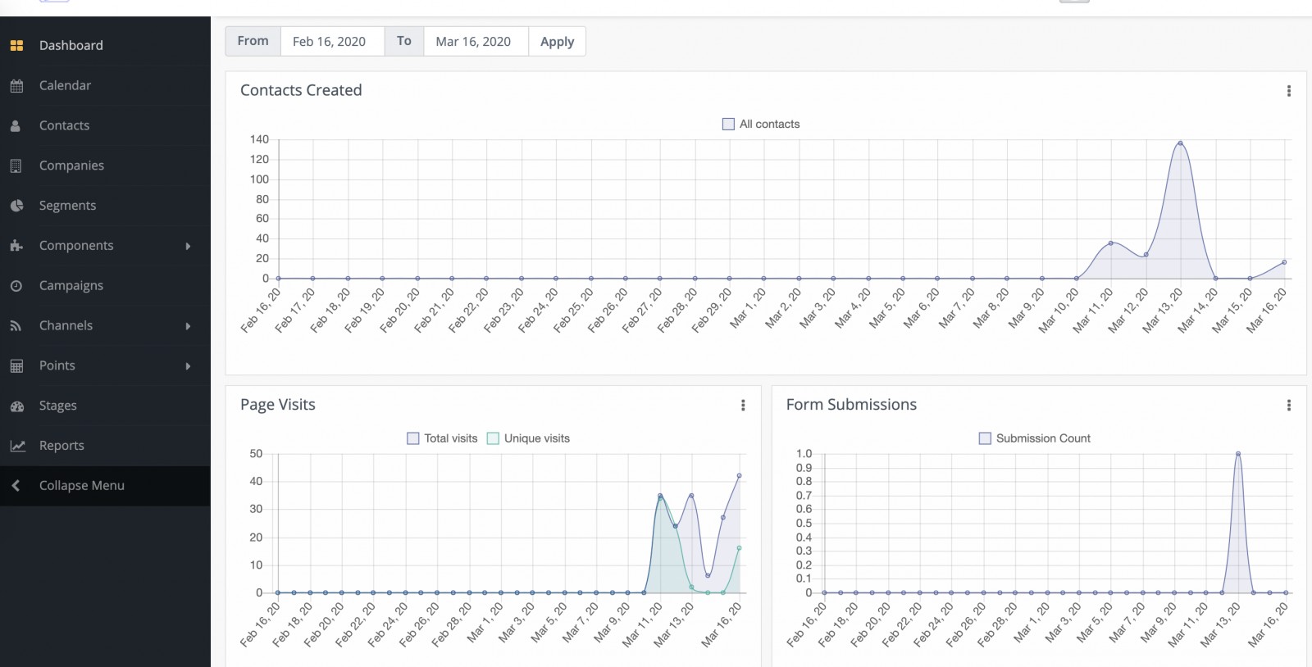Click the Campaigns clock icon
This screenshot has height=667, width=1312.
pos(16,286)
